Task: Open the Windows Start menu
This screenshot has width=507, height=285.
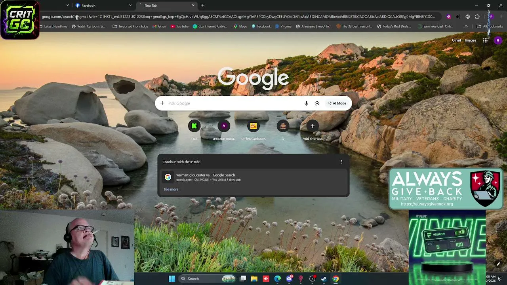Action: click(x=172, y=279)
